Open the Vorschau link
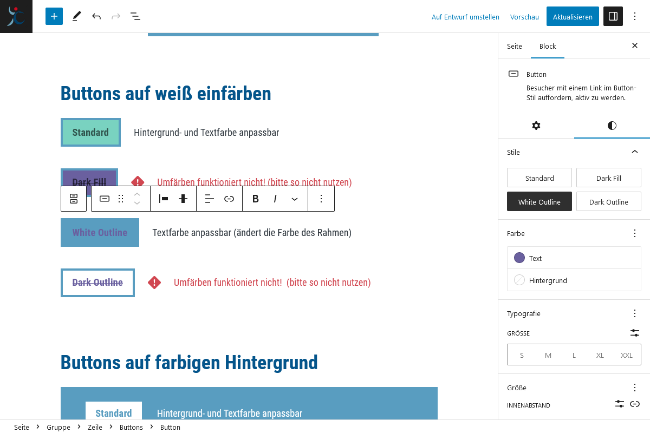Screen dimensions: 650x433 point(524,17)
